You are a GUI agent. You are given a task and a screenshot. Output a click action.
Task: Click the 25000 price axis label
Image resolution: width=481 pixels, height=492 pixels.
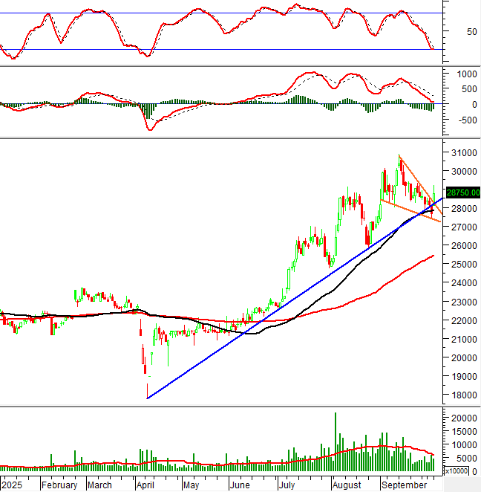click(x=462, y=265)
